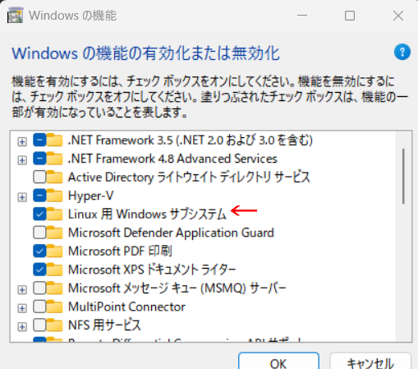The width and height of the screenshot is (418, 369).
Task: Click folder icon beside .NET Framework 4.8
Action: click(x=54, y=159)
